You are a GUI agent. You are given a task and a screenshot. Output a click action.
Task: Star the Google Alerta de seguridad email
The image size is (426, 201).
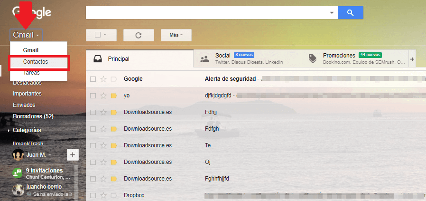coord(103,79)
